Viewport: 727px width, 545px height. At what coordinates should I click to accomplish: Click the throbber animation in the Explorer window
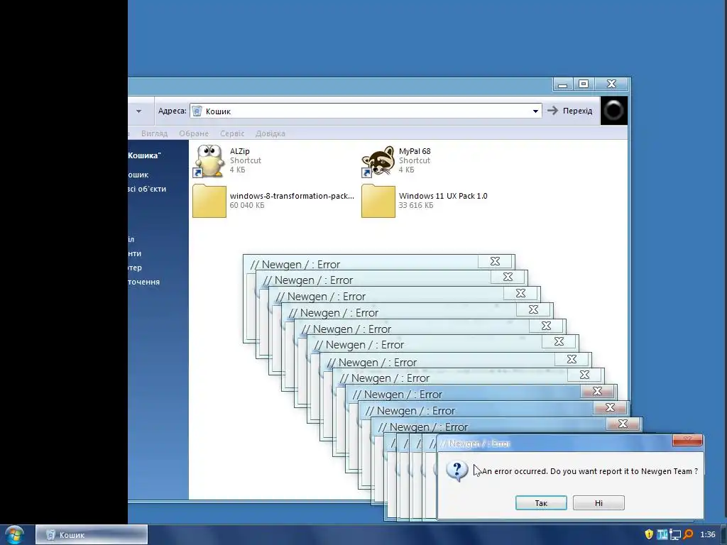614,110
